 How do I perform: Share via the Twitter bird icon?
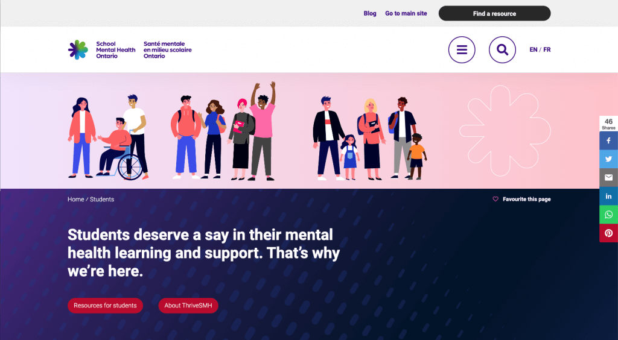click(608, 159)
